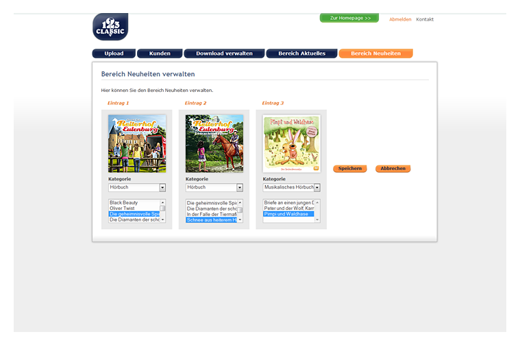Open Eintrag 2 Kategorie dropdown
This screenshot has width=520, height=343.
[x=214, y=187]
